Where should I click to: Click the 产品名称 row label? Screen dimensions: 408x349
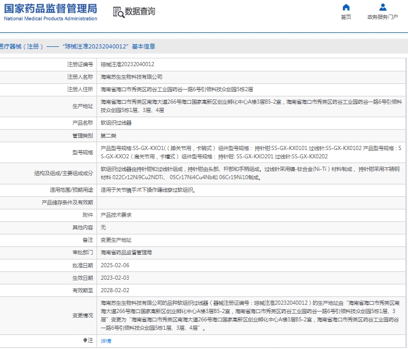(83, 123)
